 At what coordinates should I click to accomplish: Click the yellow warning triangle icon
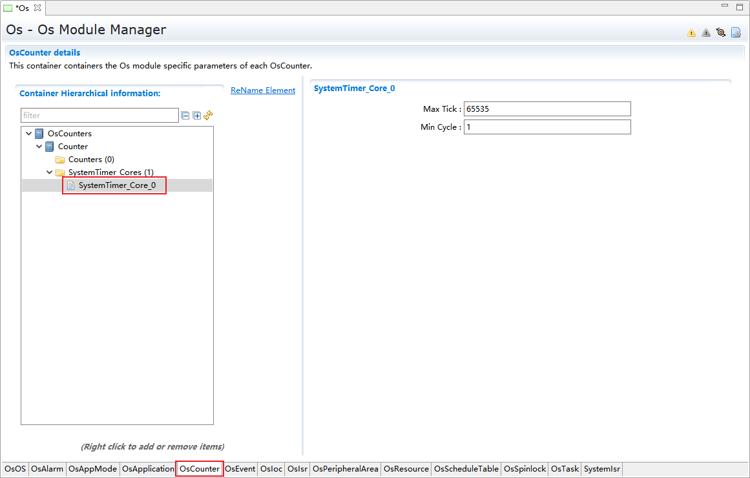691,33
